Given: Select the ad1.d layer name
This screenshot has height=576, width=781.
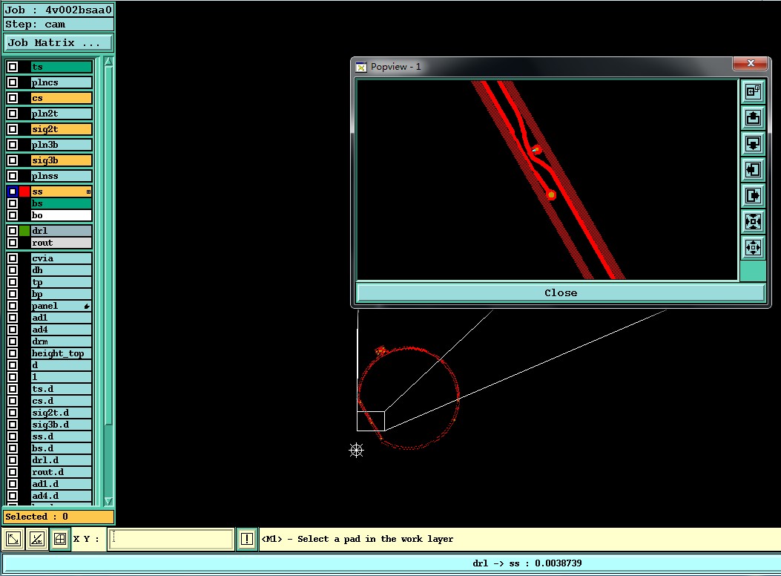Looking at the screenshot, I should pyautogui.click(x=62, y=484).
